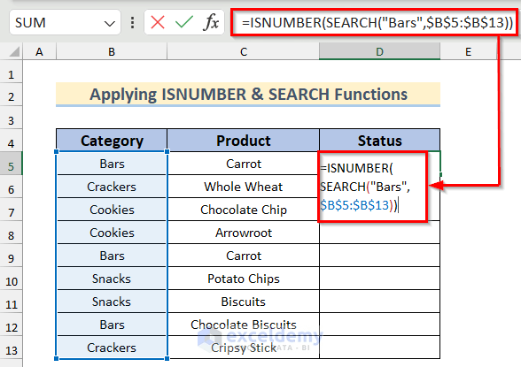Select empty Status cell in row 8

pyautogui.click(x=379, y=233)
